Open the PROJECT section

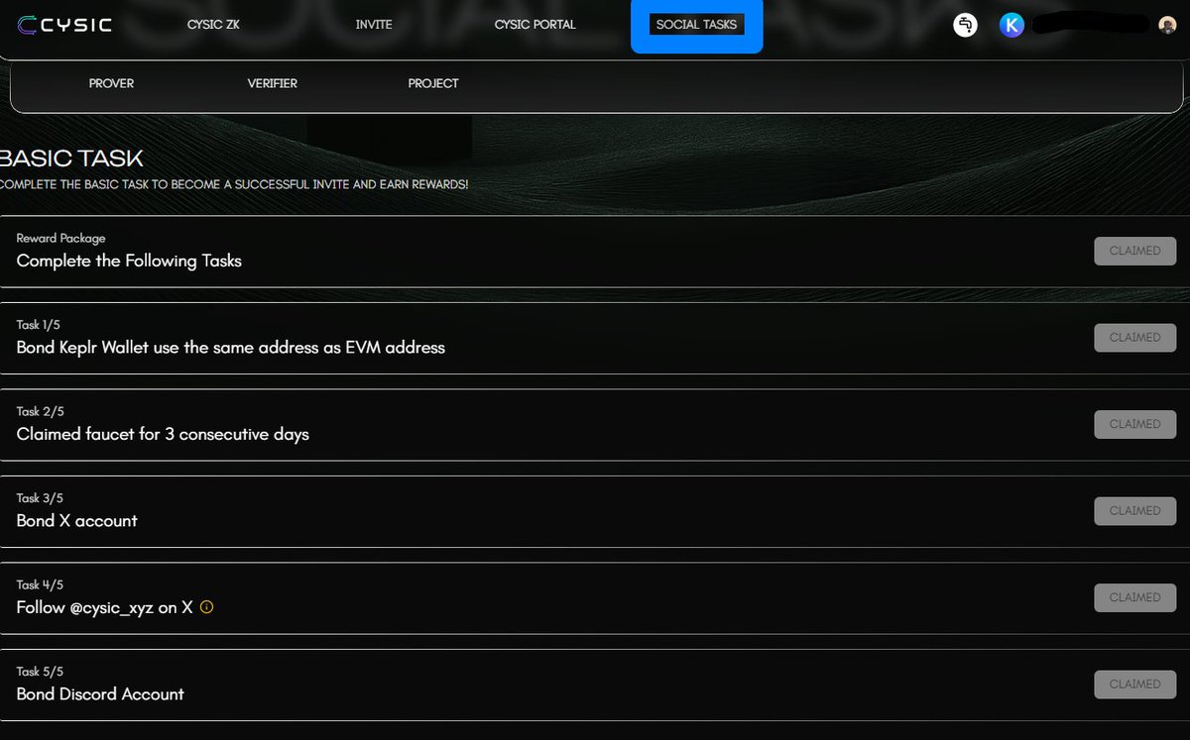coord(433,83)
